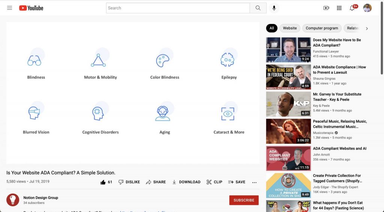Screen dimensions: 384x212
Task: Expand the three-dot more actions menu
Action: coord(255,182)
